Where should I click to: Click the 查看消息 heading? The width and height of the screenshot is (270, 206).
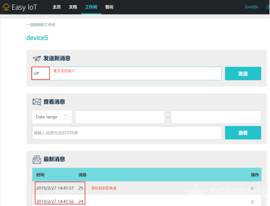pos(54,102)
